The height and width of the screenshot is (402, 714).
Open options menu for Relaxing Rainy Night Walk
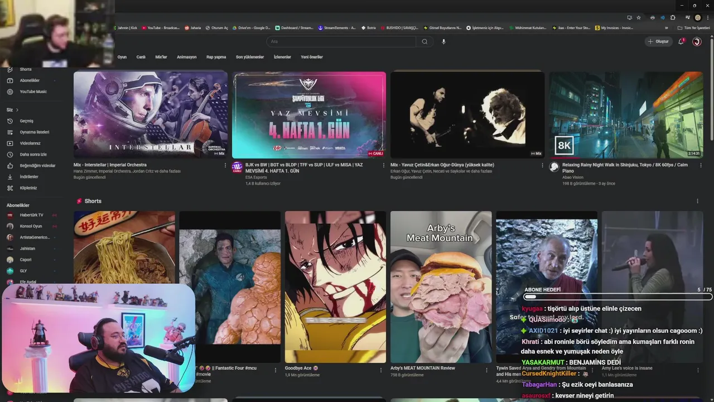pyautogui.click(x=701, y=165)
